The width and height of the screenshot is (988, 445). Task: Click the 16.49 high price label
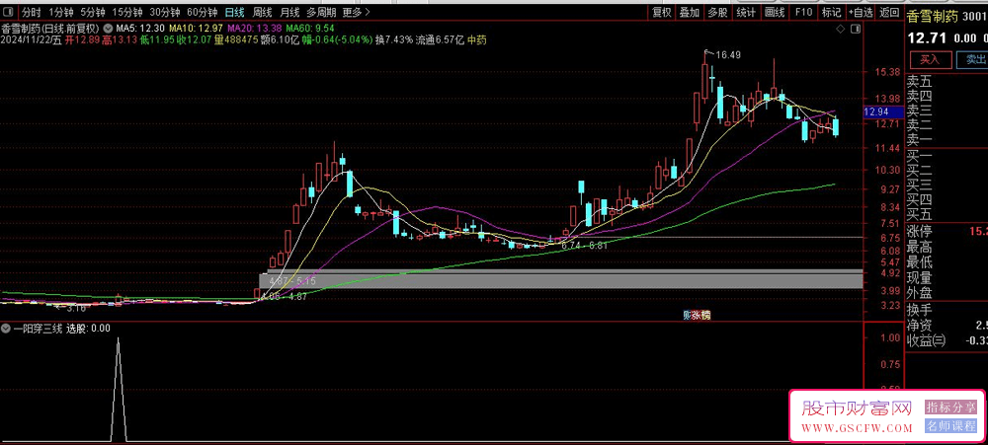tap(728, 55)
